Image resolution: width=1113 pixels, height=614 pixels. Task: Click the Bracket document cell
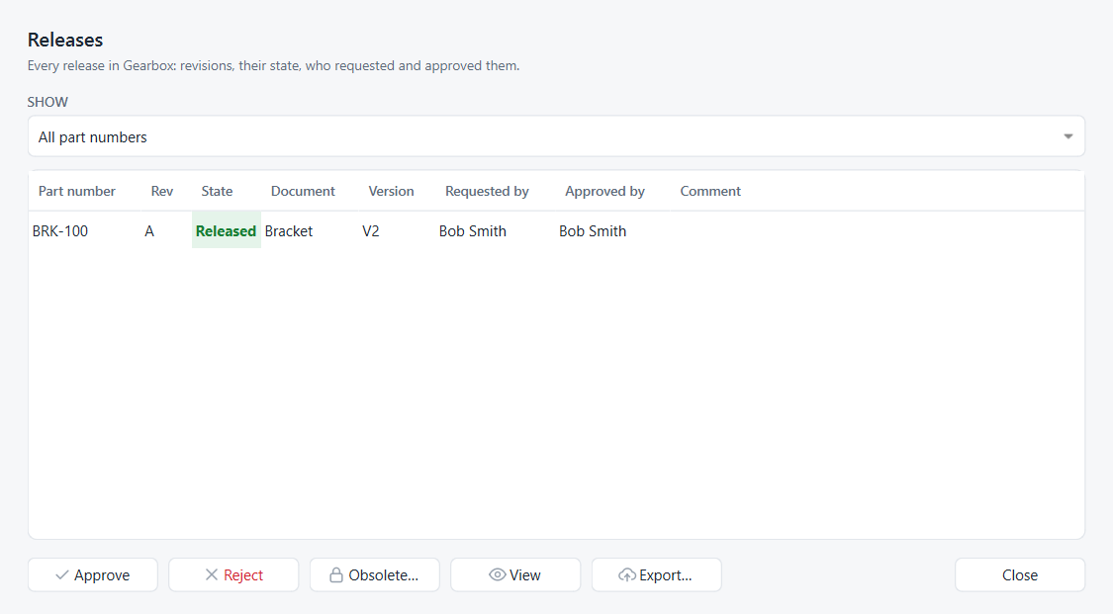click(x=289, y=231)
